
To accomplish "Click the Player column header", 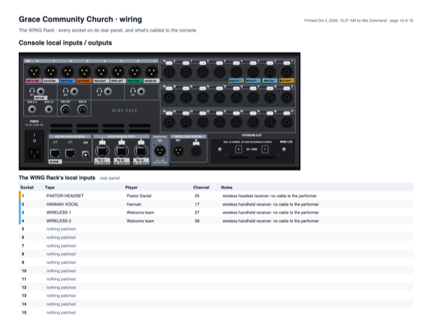I will [x=132, y=188].
